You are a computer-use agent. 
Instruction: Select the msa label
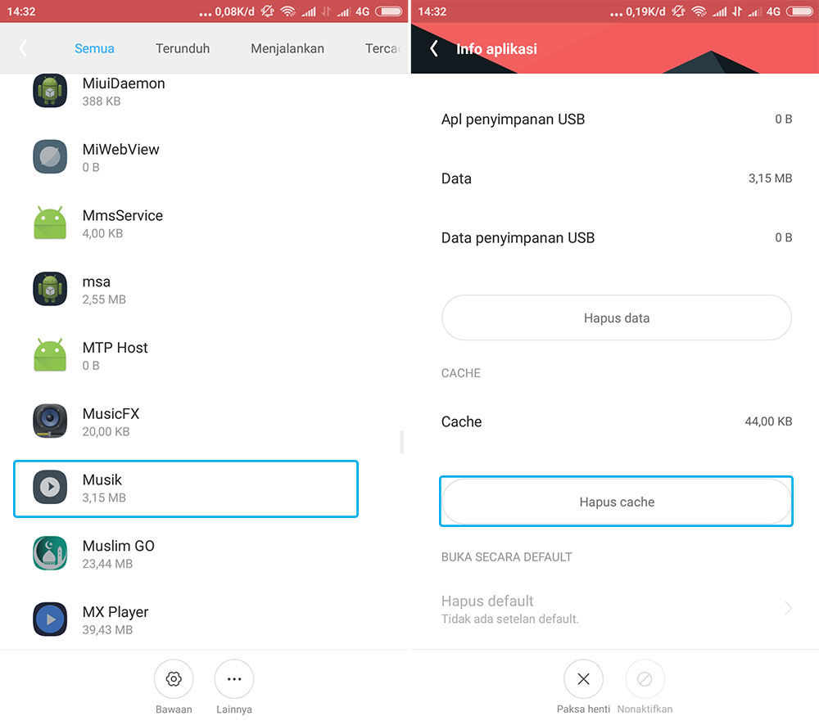[x=97, y=281]
